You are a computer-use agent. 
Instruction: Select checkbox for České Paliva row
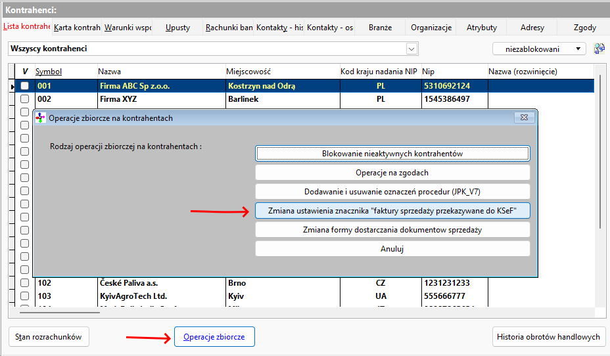pos(25,283)
